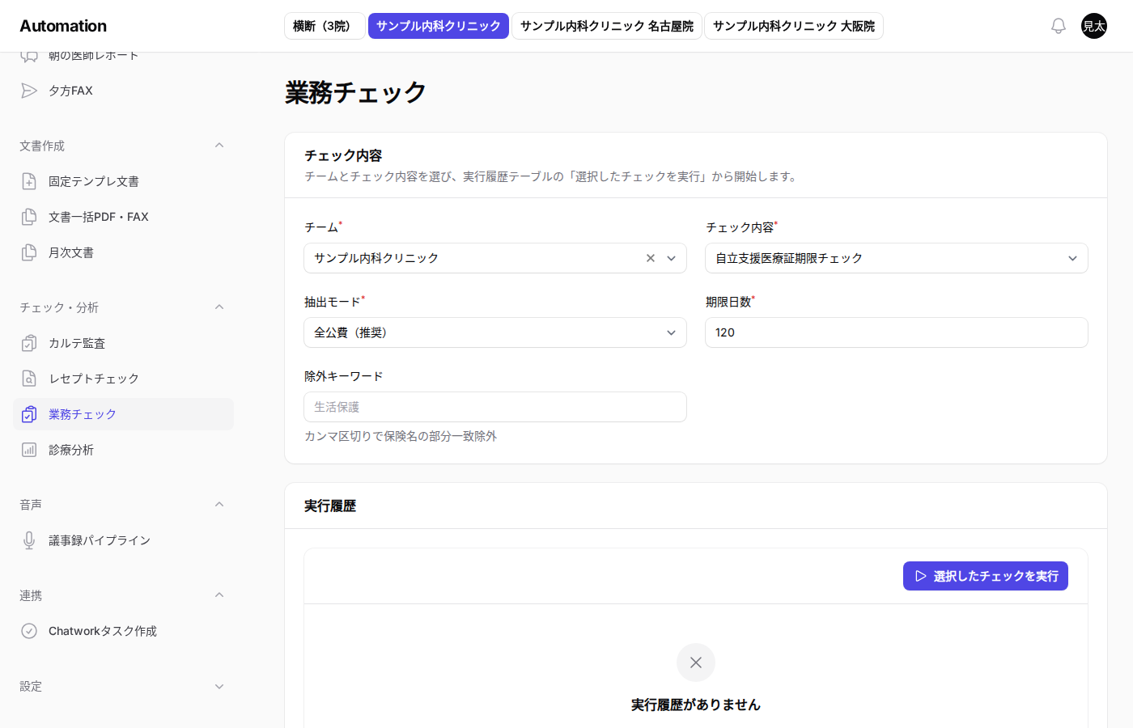Focus the 期限日数 input field
1133x728 pixels.
click(897, 332)
